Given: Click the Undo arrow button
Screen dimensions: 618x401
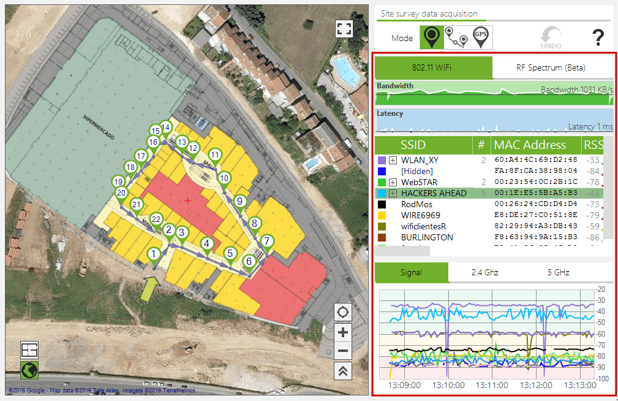Looking at the screenshot, I should (x=551, y=37).
